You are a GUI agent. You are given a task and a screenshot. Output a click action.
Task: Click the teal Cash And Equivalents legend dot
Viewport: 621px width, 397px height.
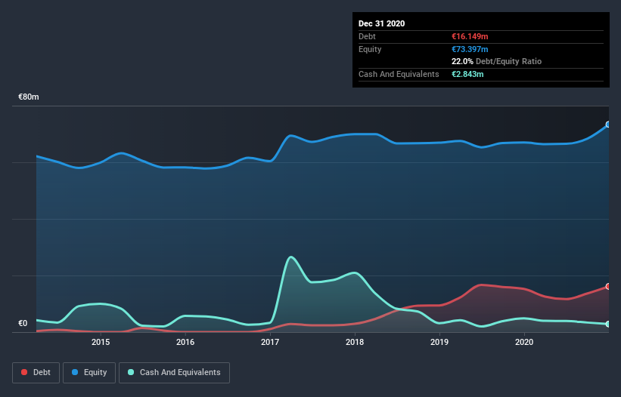[x=131, y=372]
